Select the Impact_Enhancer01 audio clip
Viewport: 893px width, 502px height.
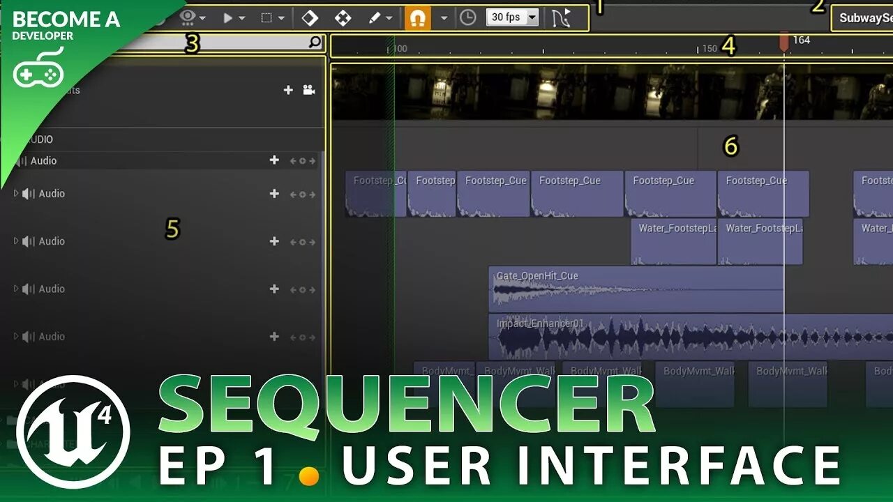click(691, 337)
